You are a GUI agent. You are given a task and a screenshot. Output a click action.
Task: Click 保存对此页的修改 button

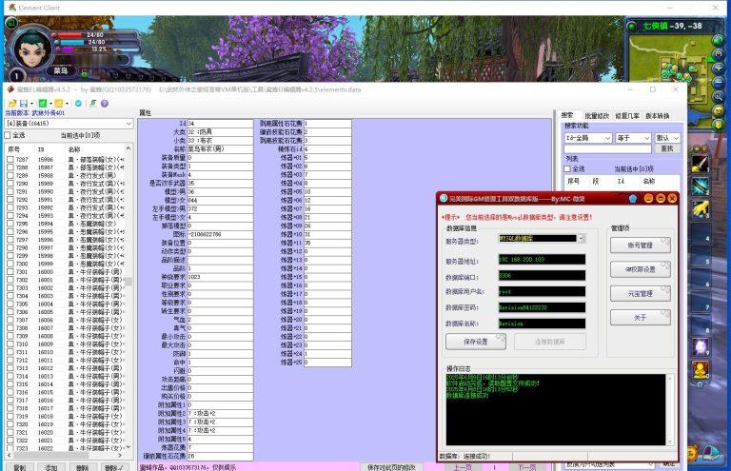tap(391, 467)
